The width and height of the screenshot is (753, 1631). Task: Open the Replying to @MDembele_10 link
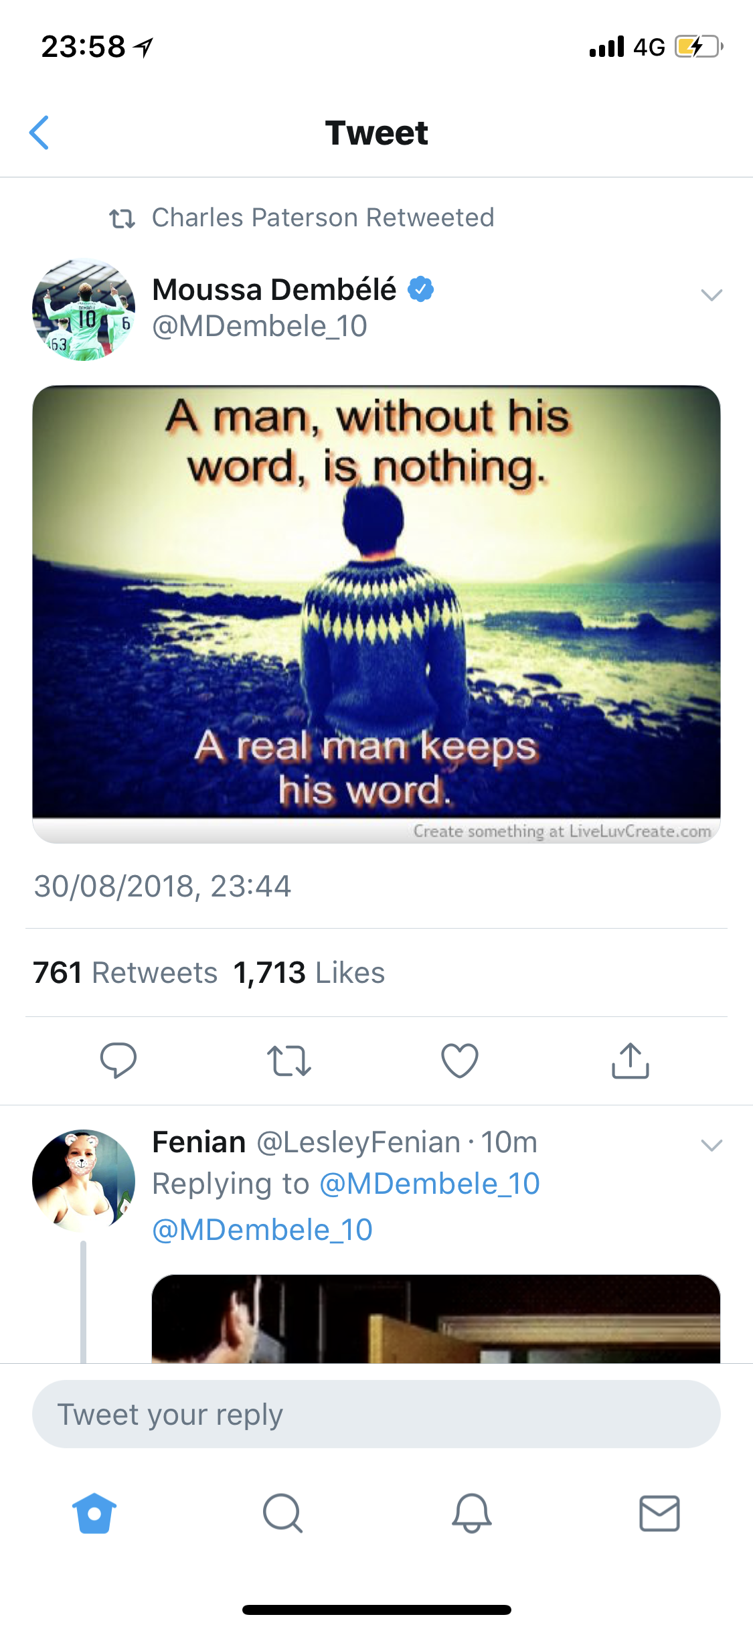(429, 1184)
